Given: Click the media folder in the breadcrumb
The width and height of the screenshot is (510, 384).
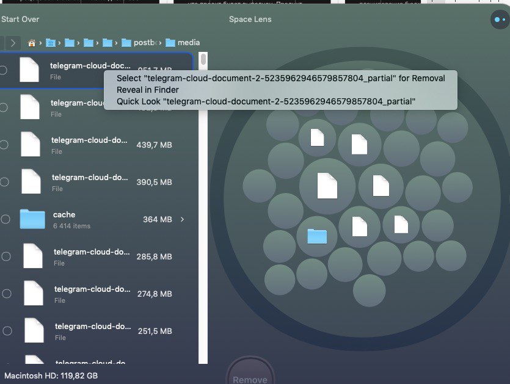Looking at the screenshot, I should [x=183, y=43].
